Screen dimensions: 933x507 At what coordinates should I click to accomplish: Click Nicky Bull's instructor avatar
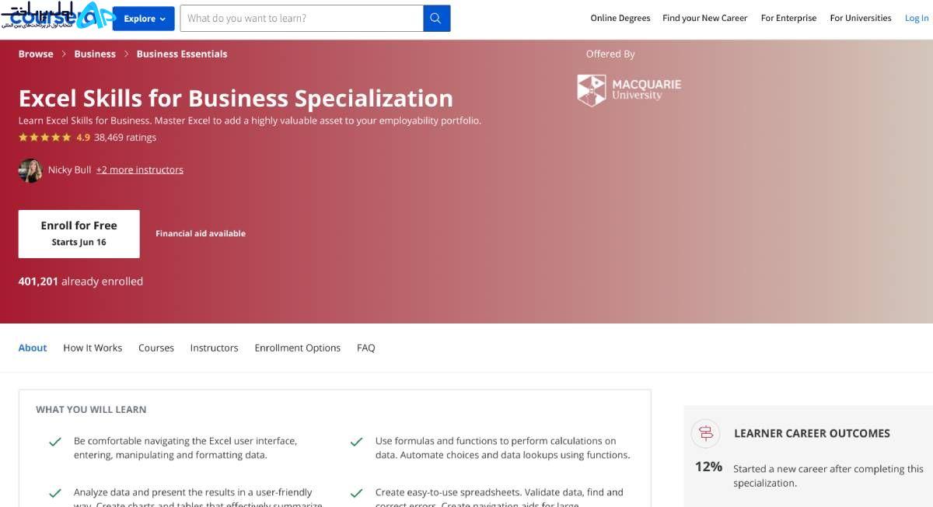[30, 170]
